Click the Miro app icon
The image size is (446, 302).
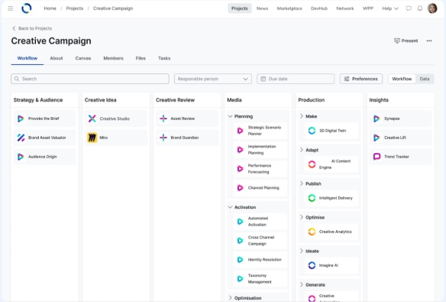click(x=92, y=138)
